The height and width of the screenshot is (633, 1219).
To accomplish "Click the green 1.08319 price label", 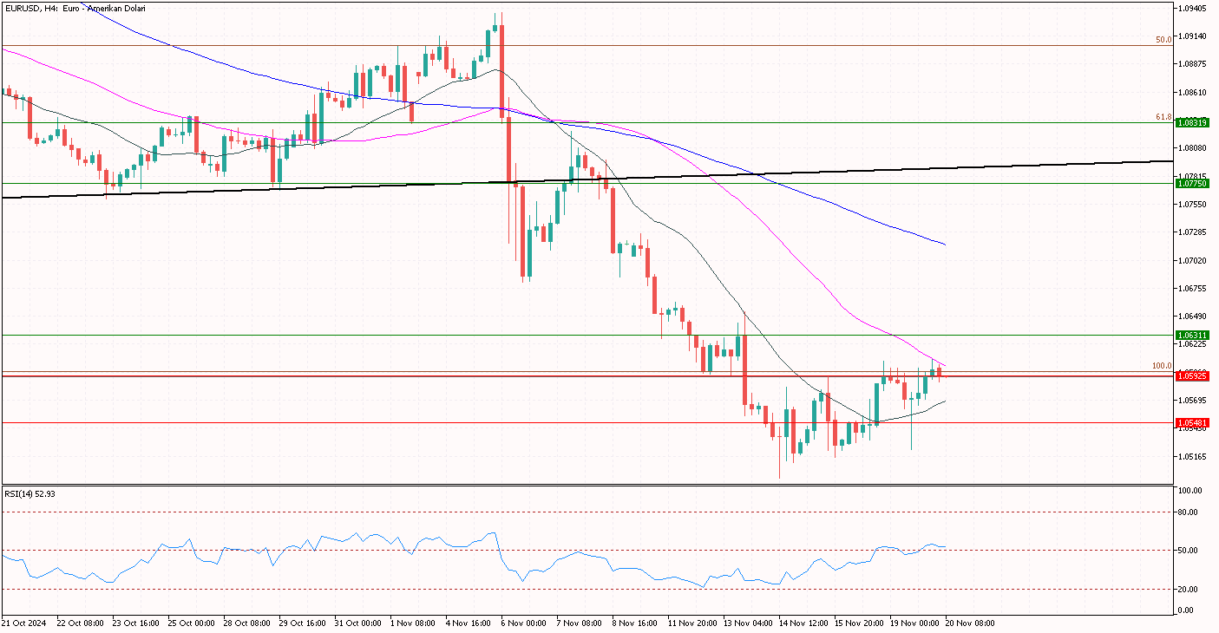I will 1192,123.
